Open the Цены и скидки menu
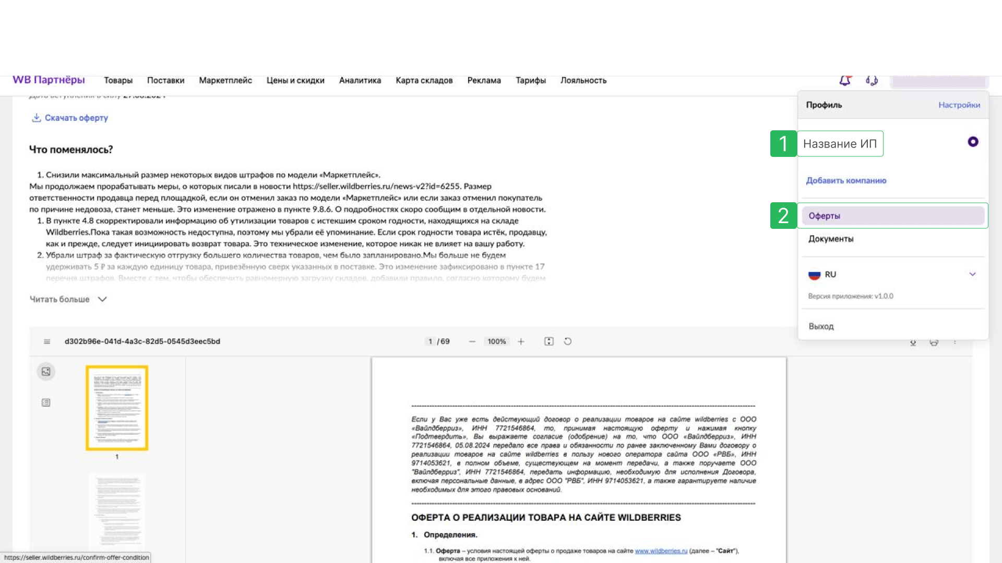The image size is (1002, 563). pyautogui.click(x=295, y=80)
